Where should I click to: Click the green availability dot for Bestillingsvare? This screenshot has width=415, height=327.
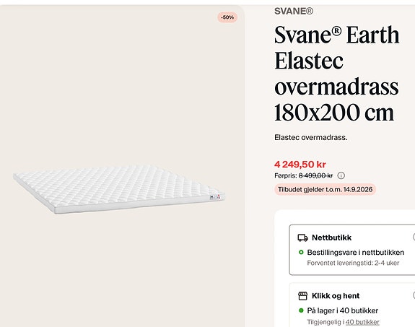tap(301, 253)
